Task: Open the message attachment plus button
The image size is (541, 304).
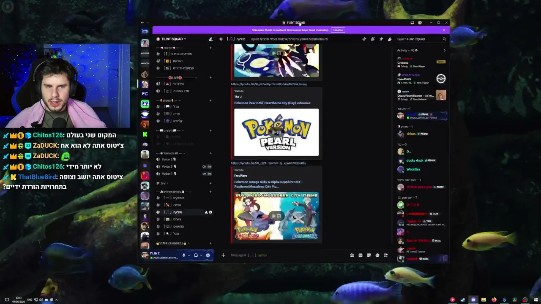Action: pyautogui.click(x=223, y=255)
